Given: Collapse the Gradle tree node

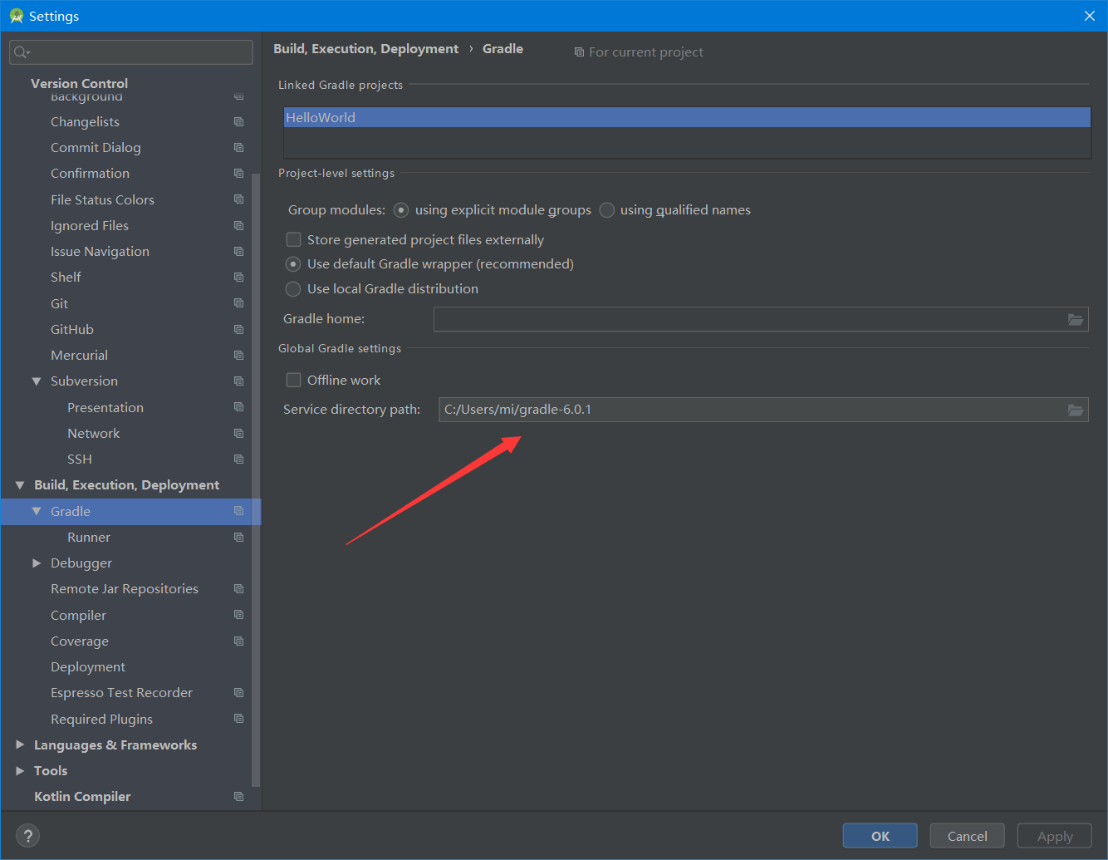Looking at the screenshot, I should click(x=37, y=511).
